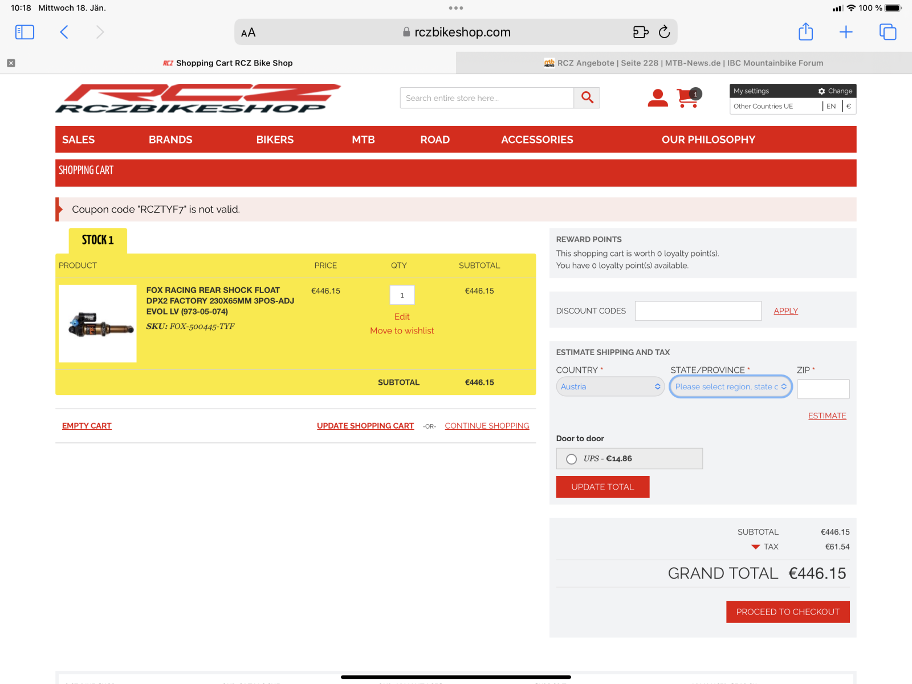Open the Country dropdown showing Austria
The image size is (912, 684).
tap(610, 386)
